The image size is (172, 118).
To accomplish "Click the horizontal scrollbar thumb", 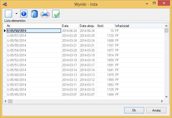I will pos(10,101).
